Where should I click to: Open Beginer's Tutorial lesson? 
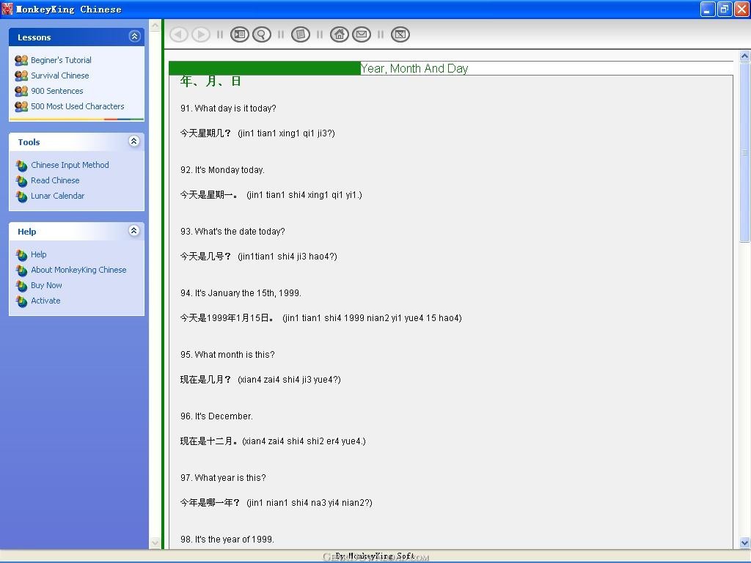click(x=61, y=60)
